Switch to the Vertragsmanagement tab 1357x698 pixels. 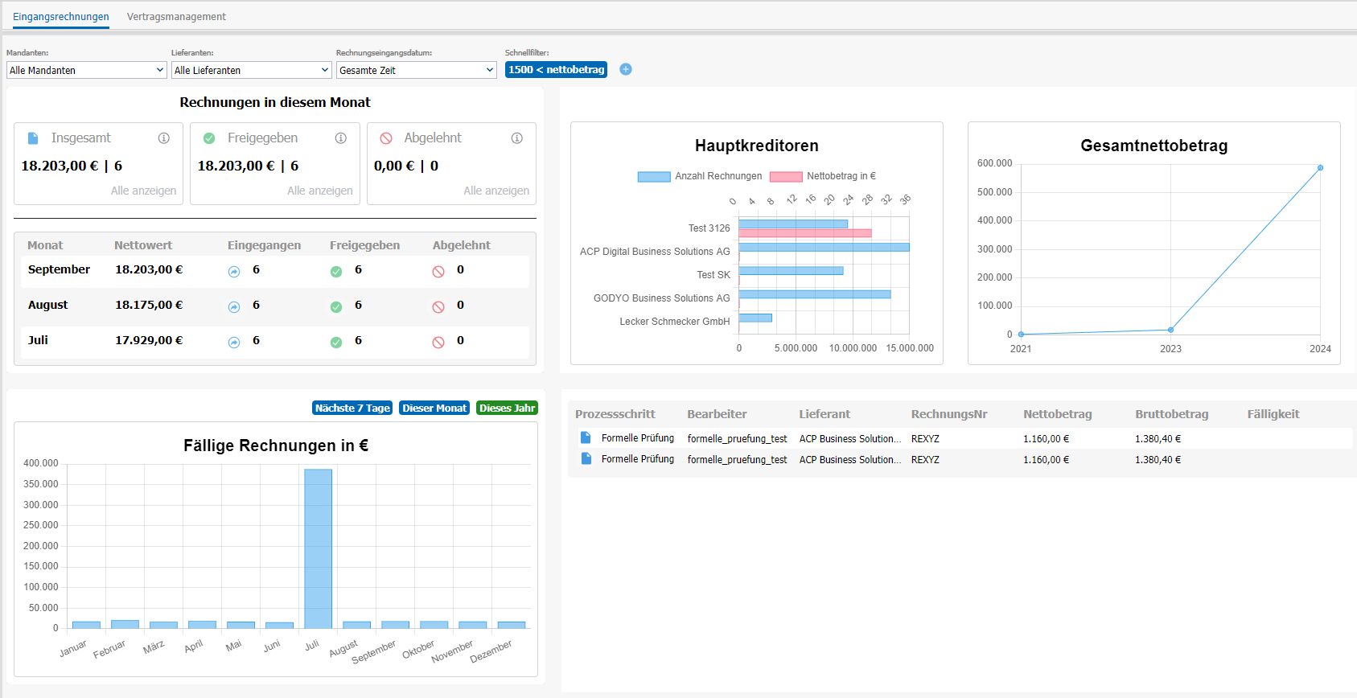click(x=176, y=16)
